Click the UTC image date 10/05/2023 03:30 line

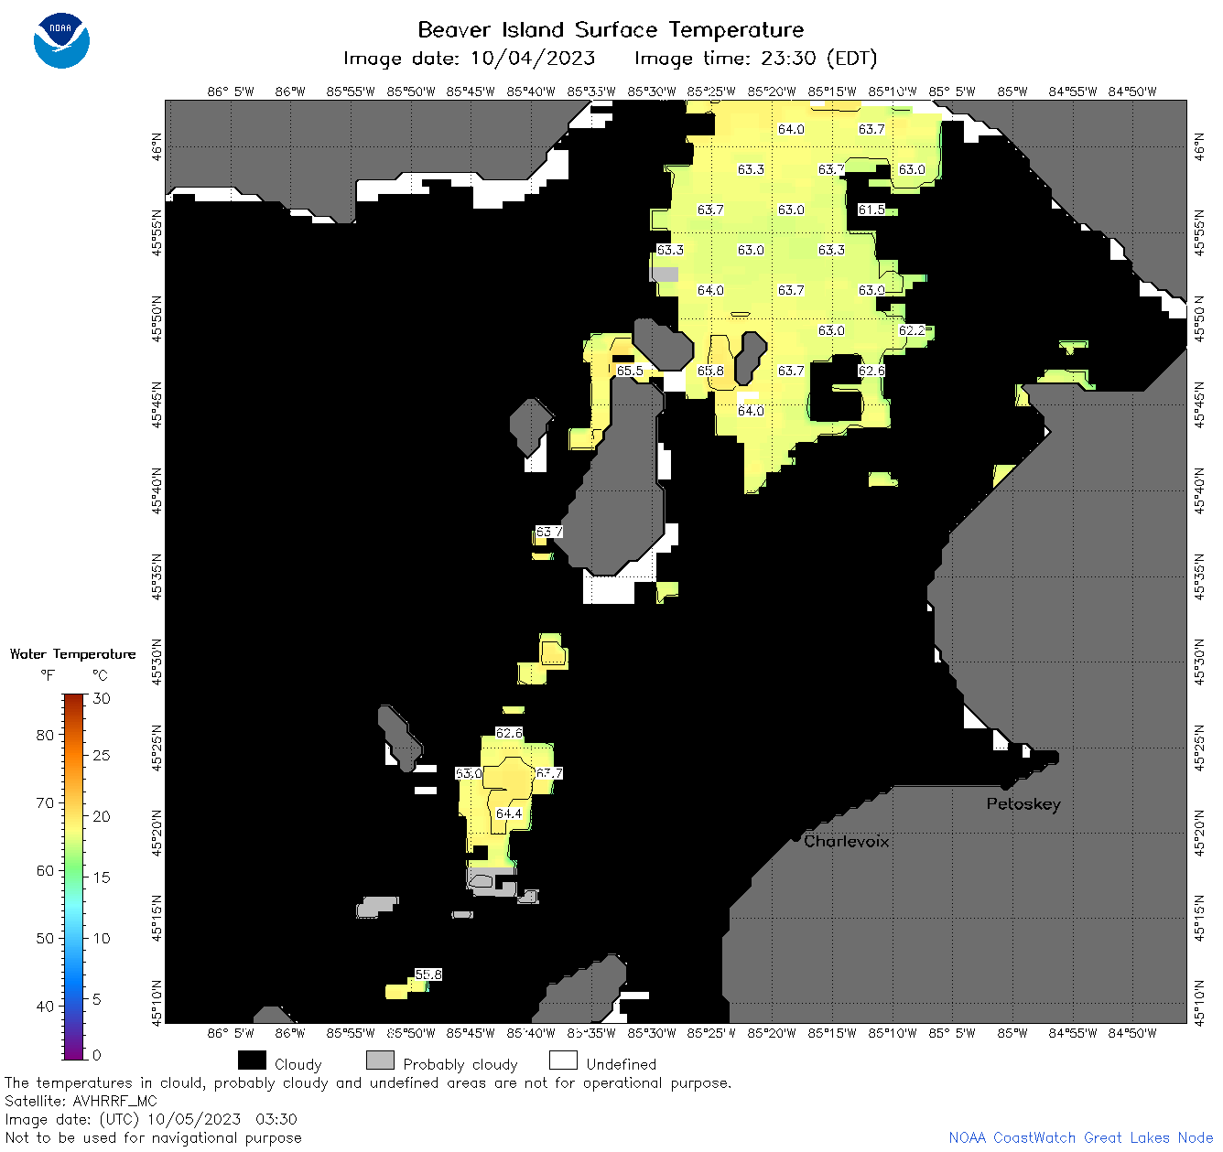[x=151, y=1119]
